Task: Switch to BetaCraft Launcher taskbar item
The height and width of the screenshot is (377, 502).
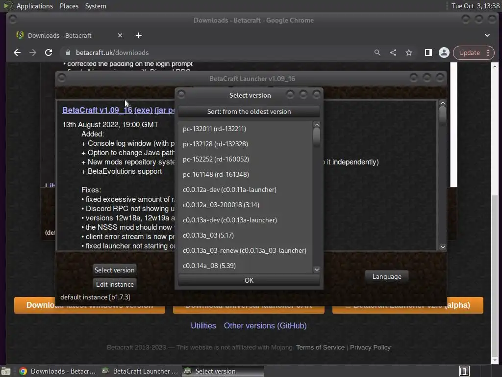Action: point(140,371)
